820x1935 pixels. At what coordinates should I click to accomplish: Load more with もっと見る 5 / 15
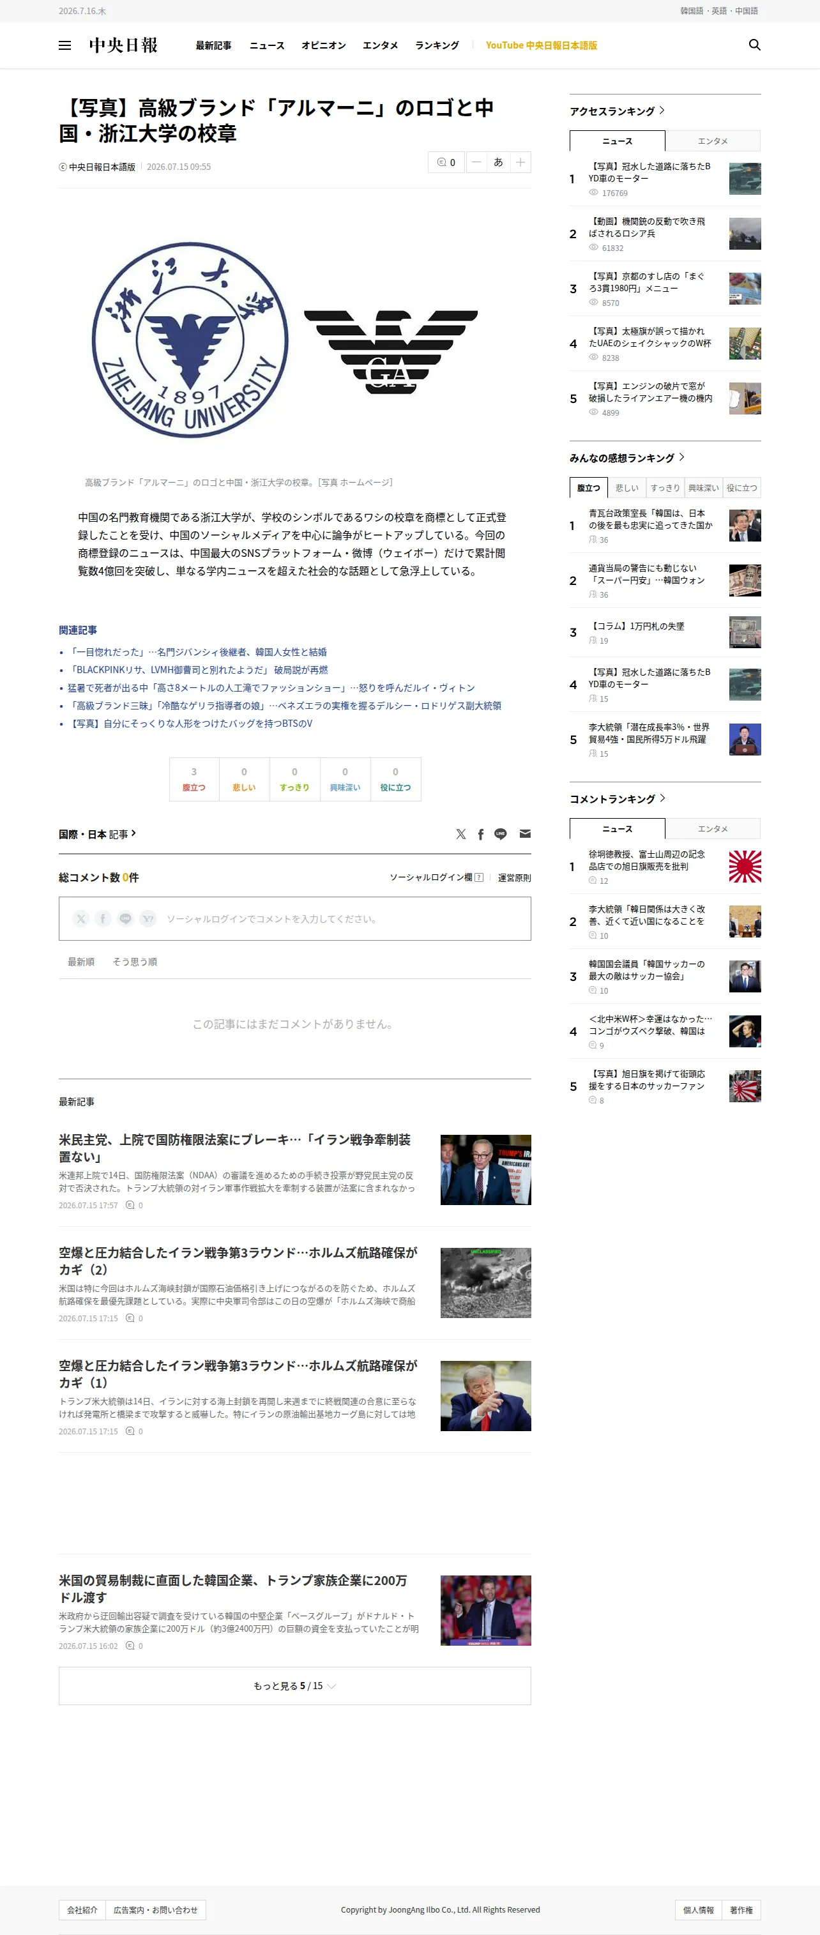(294, 1687)
